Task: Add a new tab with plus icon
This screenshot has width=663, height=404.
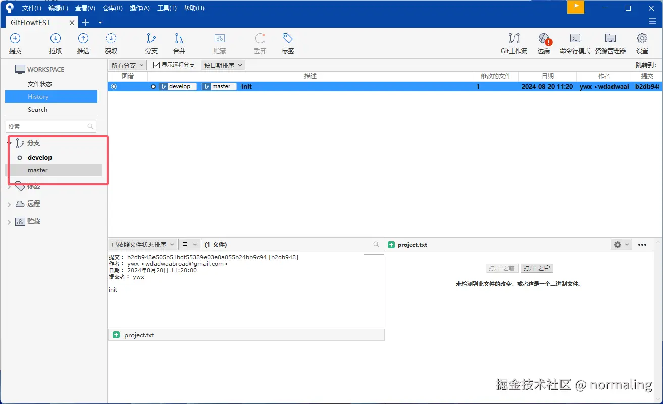Action: pyautogui.click(x=85, y=22)
